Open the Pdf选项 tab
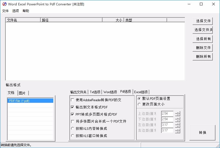Image resolution: width=220 pixels, height=148 pixels. click(x=126, y=92)
